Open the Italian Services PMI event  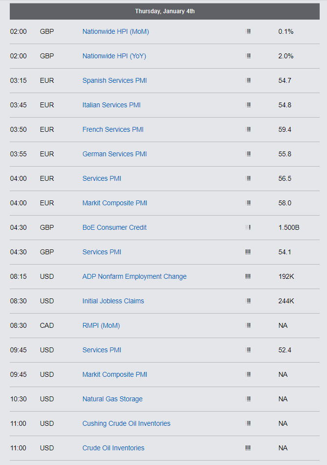pyautogui.click(x=111, y=105)
